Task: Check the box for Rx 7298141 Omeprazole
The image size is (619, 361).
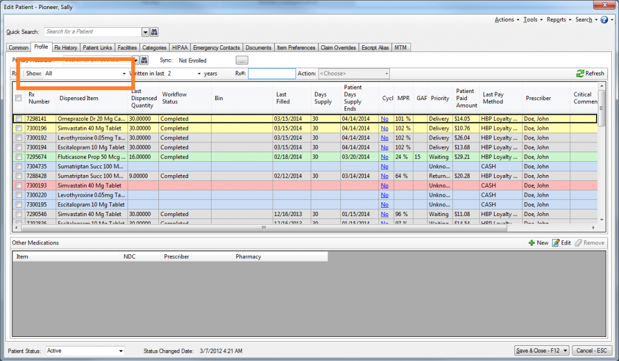Action: pos(19,119)
